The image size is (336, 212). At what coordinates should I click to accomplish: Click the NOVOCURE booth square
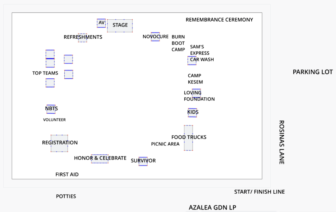[155, 37]
